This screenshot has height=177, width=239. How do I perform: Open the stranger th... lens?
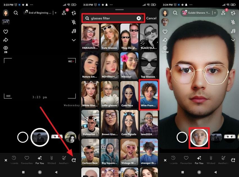coord(149,152)
